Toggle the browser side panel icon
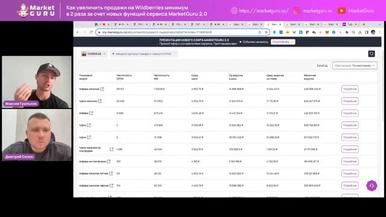The image size is (386, 217). (367, 32)
